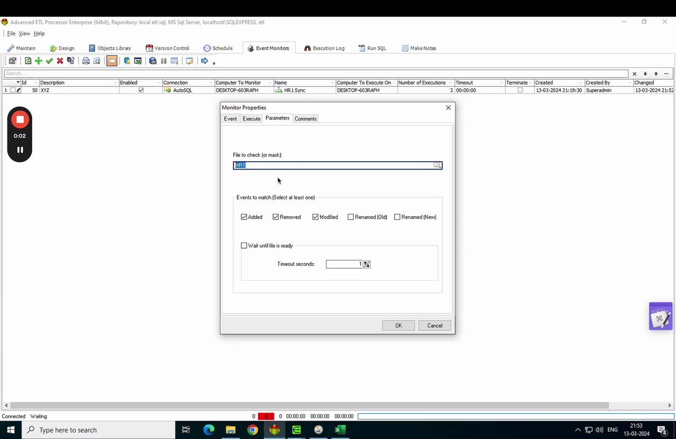Screen dimensions: 676x439
Task: Uncheck the Removed event checkbox
Action: 276,217
